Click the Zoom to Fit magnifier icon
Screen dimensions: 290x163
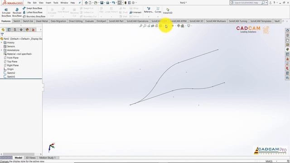point(141,26)
